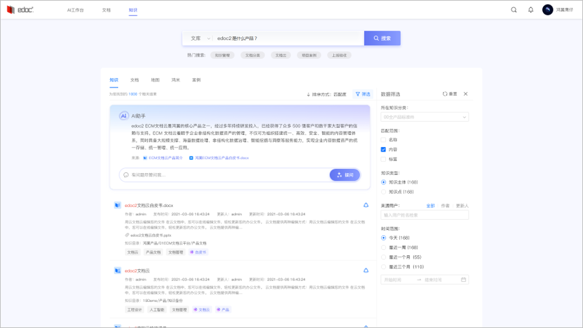This screenshot has width=583, height=328.
Task: Select 最近一周 (168) time range
Action: (383, 247)
